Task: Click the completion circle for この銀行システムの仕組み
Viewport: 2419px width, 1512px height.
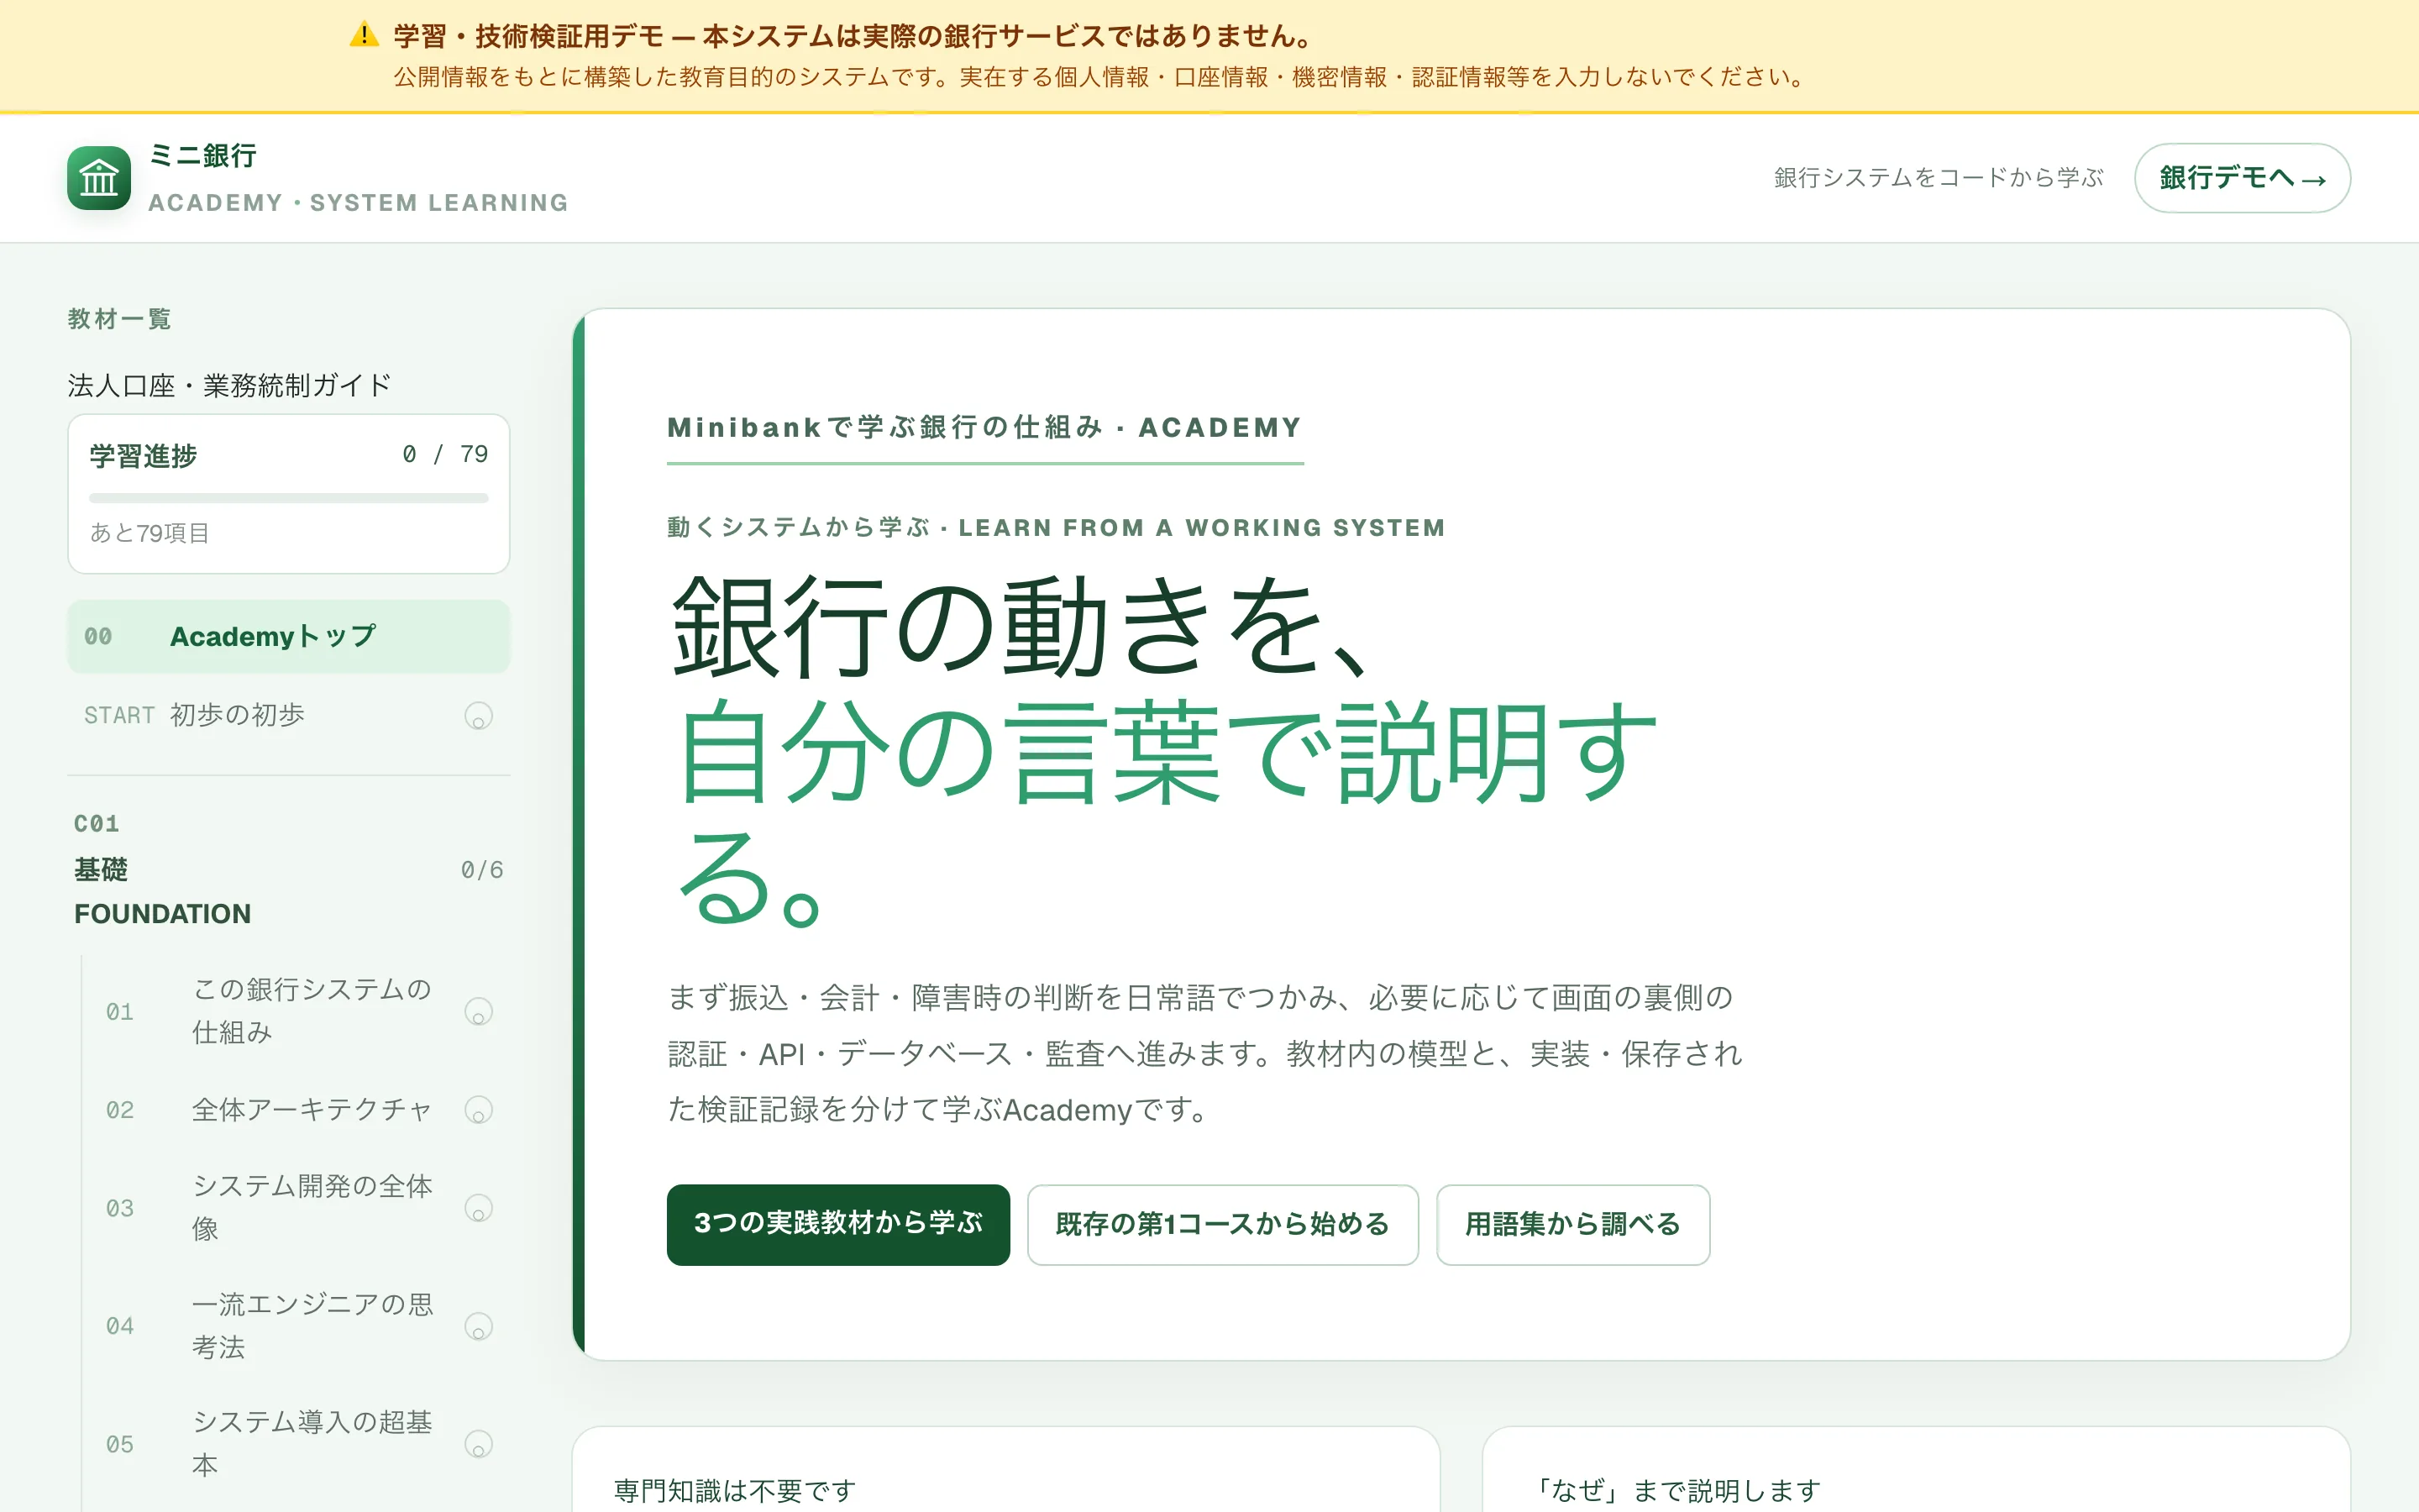Action: [x=479, y=1011]
